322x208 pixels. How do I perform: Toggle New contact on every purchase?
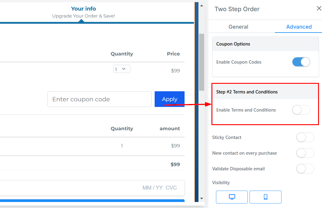[x=305, y=153]
